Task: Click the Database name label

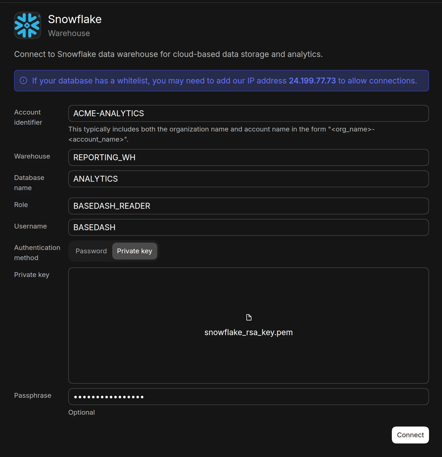Action: coord(29,183)
